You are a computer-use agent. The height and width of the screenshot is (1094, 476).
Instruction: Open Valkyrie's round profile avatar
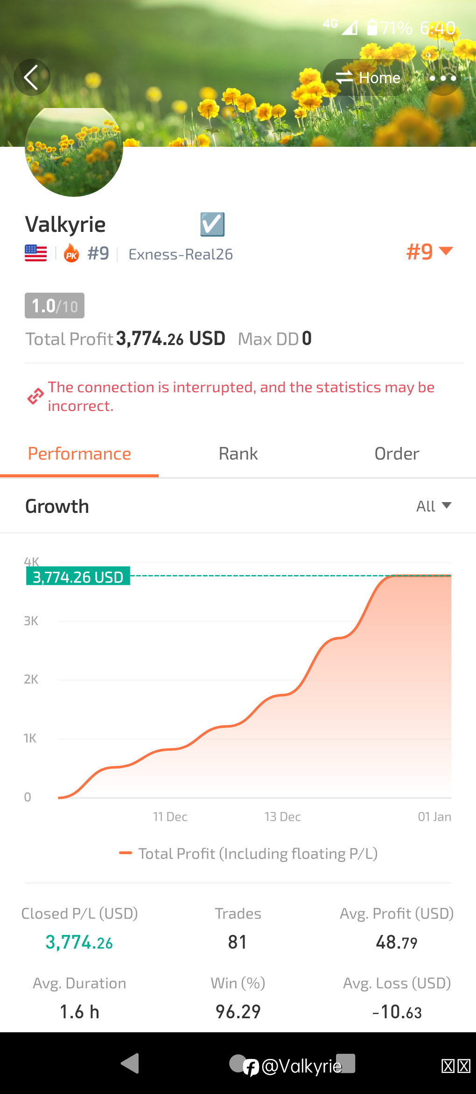74,151
